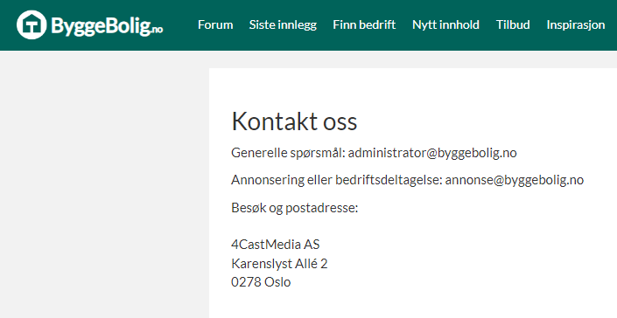Click green header space between logo and Forum

click(x=180, y=24)
